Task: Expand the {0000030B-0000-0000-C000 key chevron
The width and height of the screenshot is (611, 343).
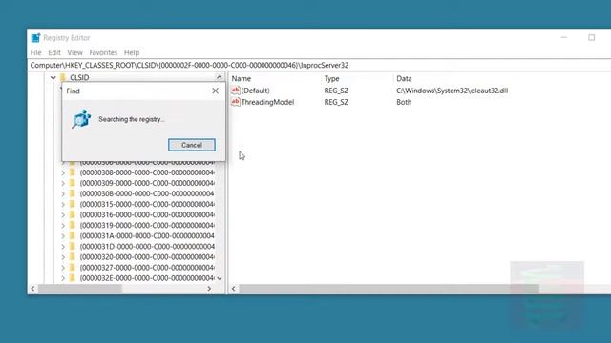Action: pyautogui.click(x=63, y=193)
